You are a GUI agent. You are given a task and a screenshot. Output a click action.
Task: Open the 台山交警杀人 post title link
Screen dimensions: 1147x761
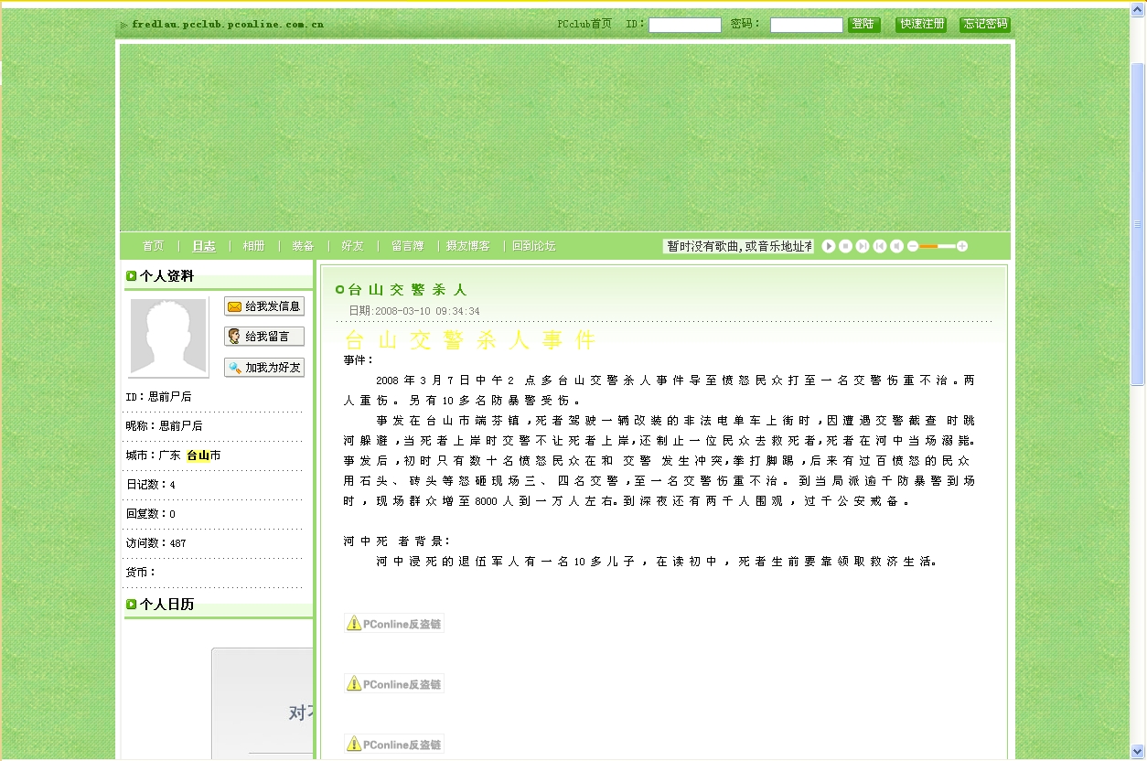coord(408,290)
